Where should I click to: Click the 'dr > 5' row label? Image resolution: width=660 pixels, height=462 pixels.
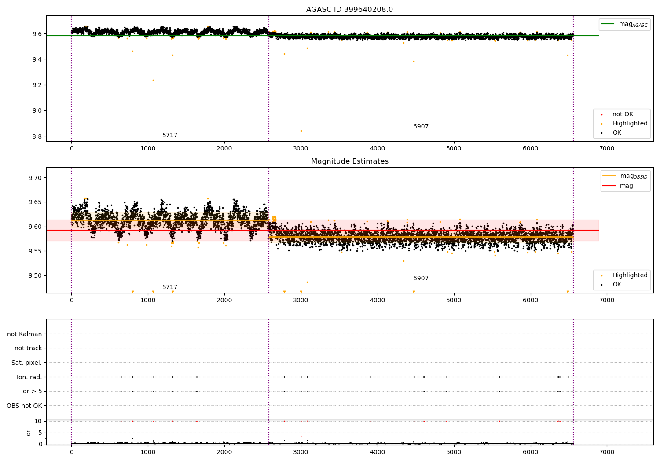(33, 391)
